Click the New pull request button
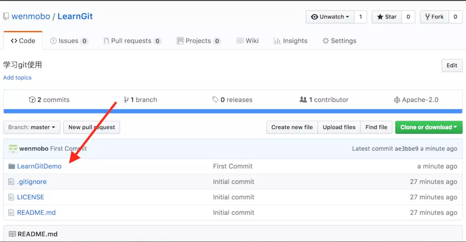The width and height of the screenshot is (466, 242). [x=91, y=127]
